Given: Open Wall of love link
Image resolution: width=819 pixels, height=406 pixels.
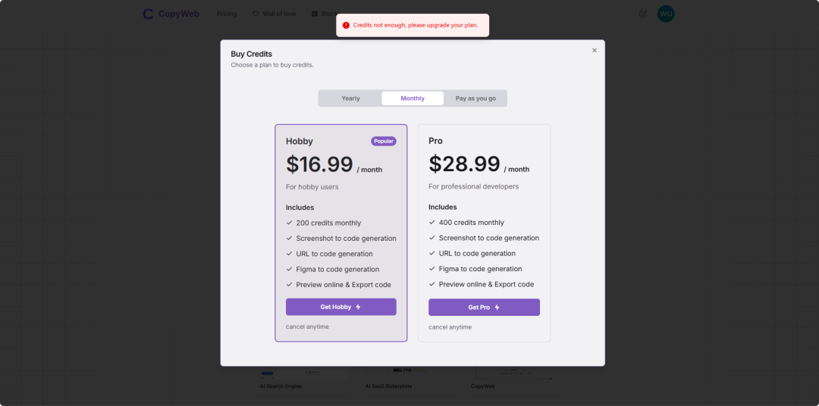Looking at the screenshot, I should click(x=279, y=14).
